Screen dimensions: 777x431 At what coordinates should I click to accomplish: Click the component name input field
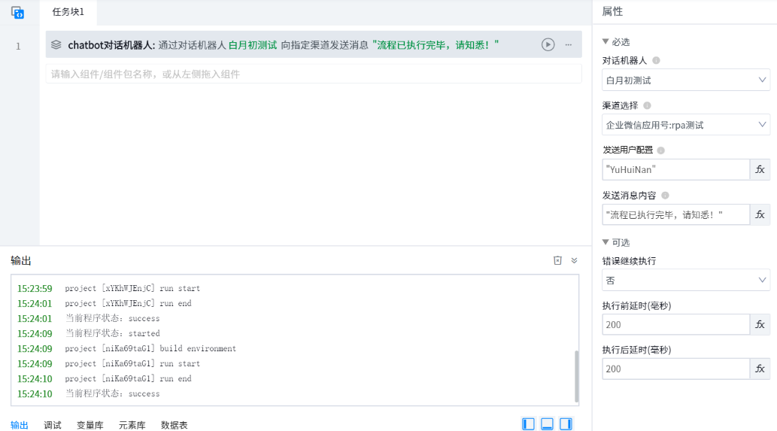pos(313,74)
